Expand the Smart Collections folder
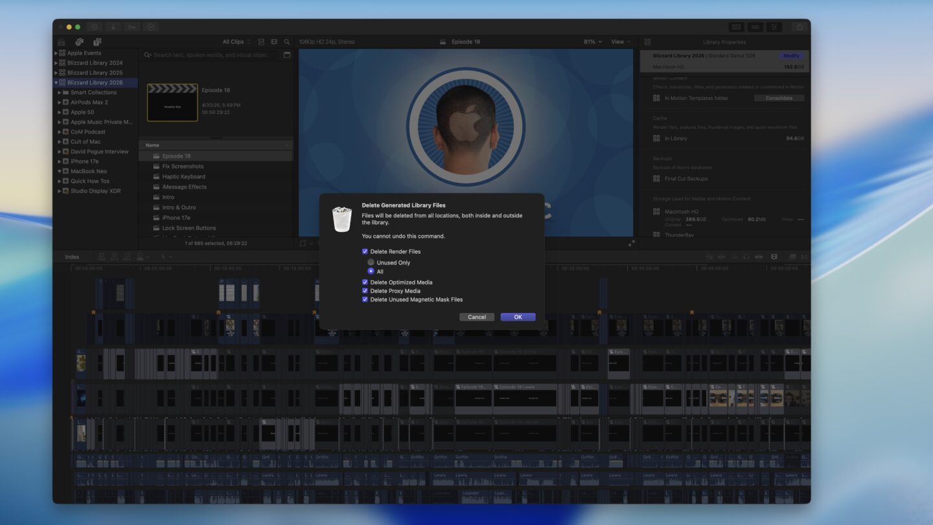The image size is (933, 525). click(60, 93)
